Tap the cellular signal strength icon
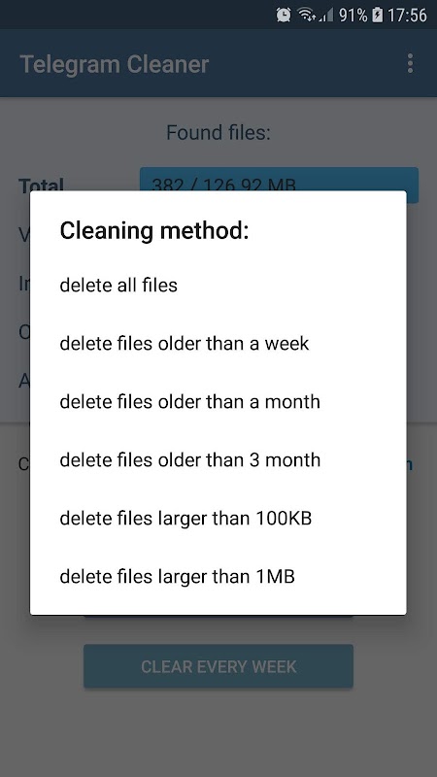This screenshot has width=437, height=777. pos(326,15)
